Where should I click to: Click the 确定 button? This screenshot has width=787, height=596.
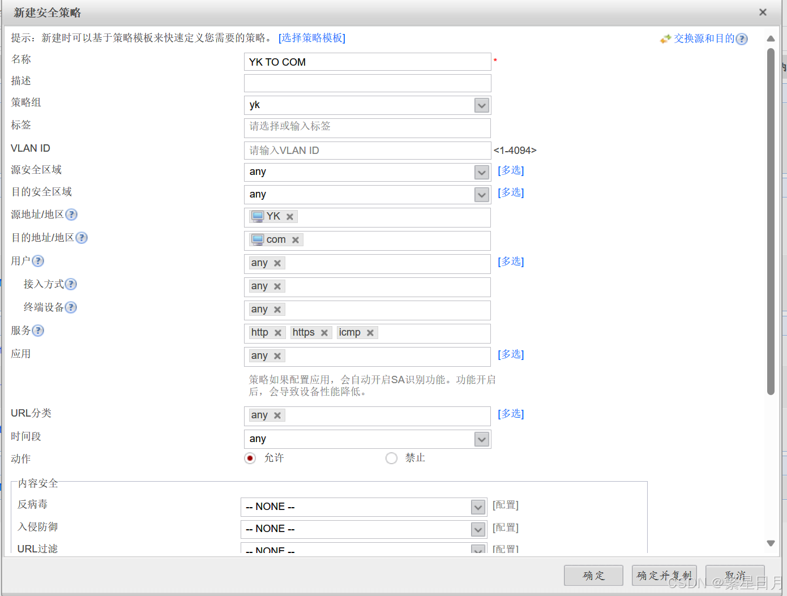593,576
